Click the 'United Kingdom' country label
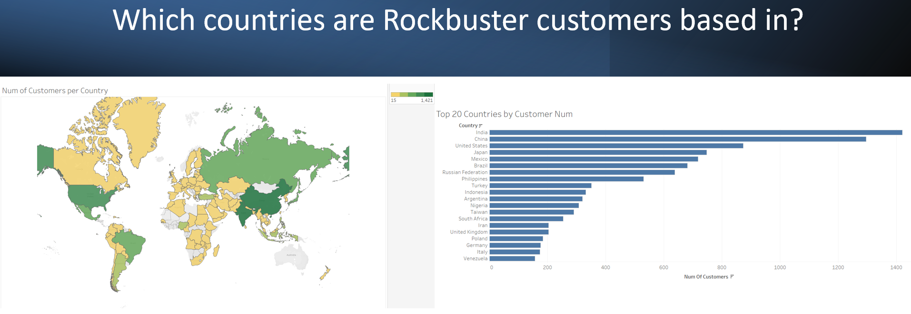911x314 pixels. 469,232
